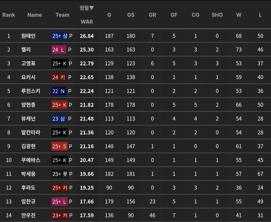
Task: Click 원태인's blue 25+ 삼 team badge
Action: (60, 36)
